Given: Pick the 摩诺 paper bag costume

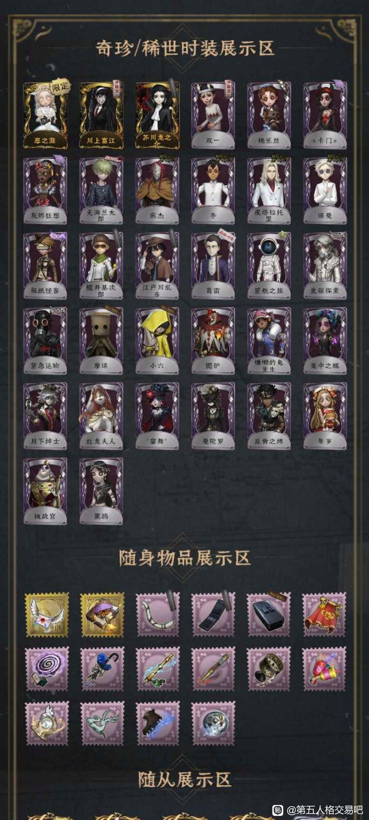Looking at the screenshot, I should (x=101, y=341).
